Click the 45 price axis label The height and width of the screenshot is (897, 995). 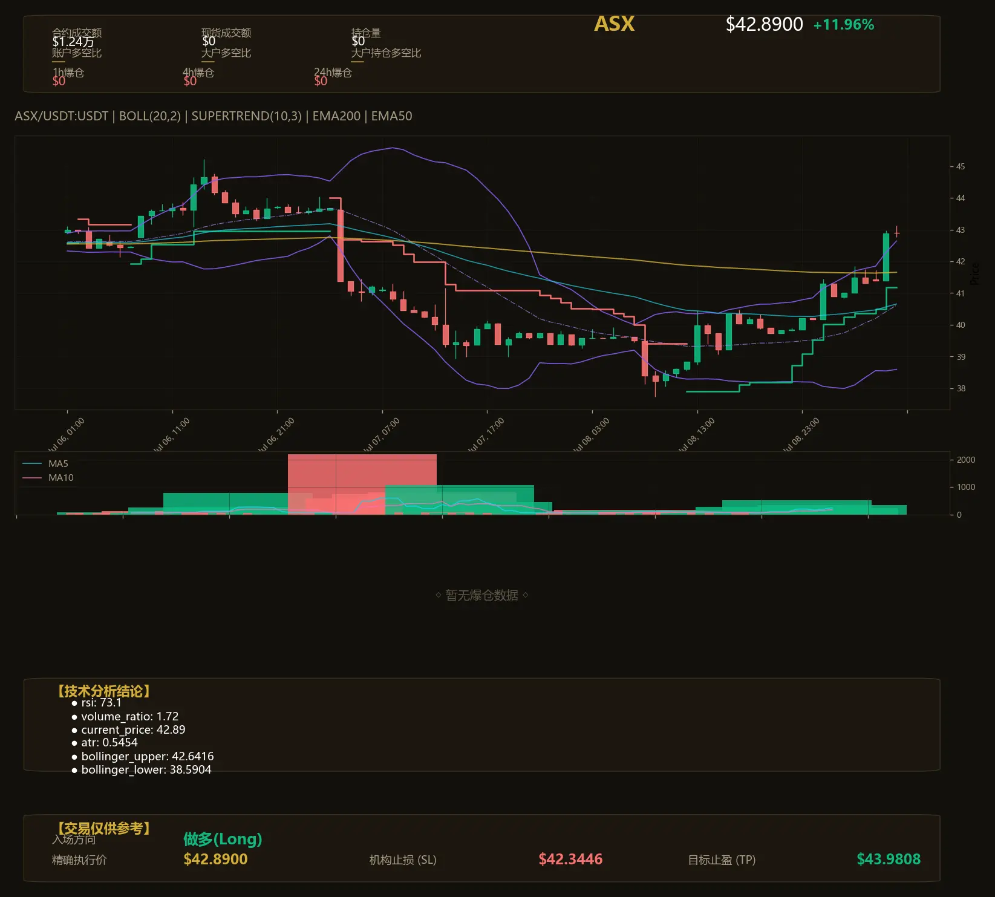pos(961,166)
